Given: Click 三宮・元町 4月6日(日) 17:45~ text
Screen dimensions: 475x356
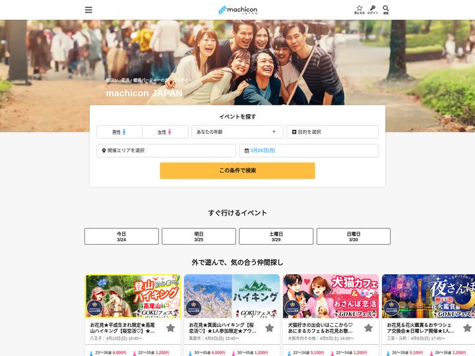Looking at the screenshot, I should 416,338.
